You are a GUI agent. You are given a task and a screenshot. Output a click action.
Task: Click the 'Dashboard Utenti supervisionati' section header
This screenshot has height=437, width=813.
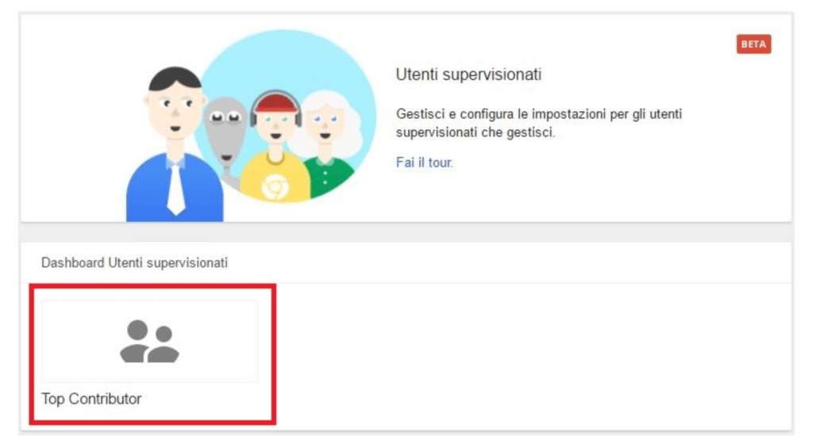click(x=134, y=263)
